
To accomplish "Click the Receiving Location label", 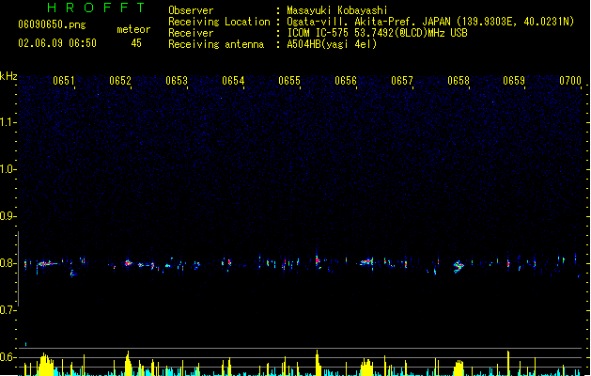I will pyautogui.click(x=219, y=22).
